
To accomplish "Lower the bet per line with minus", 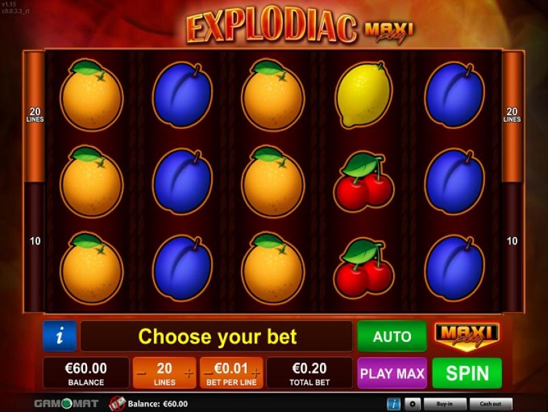I will point(208,373).
